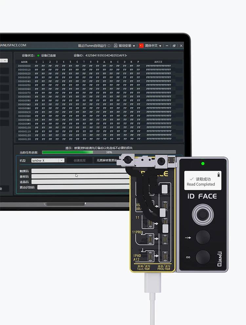Tick the 阻止iTunes自动运行 checkbox
The height and width of the screenshot is (325, 246).
point(109,46)
